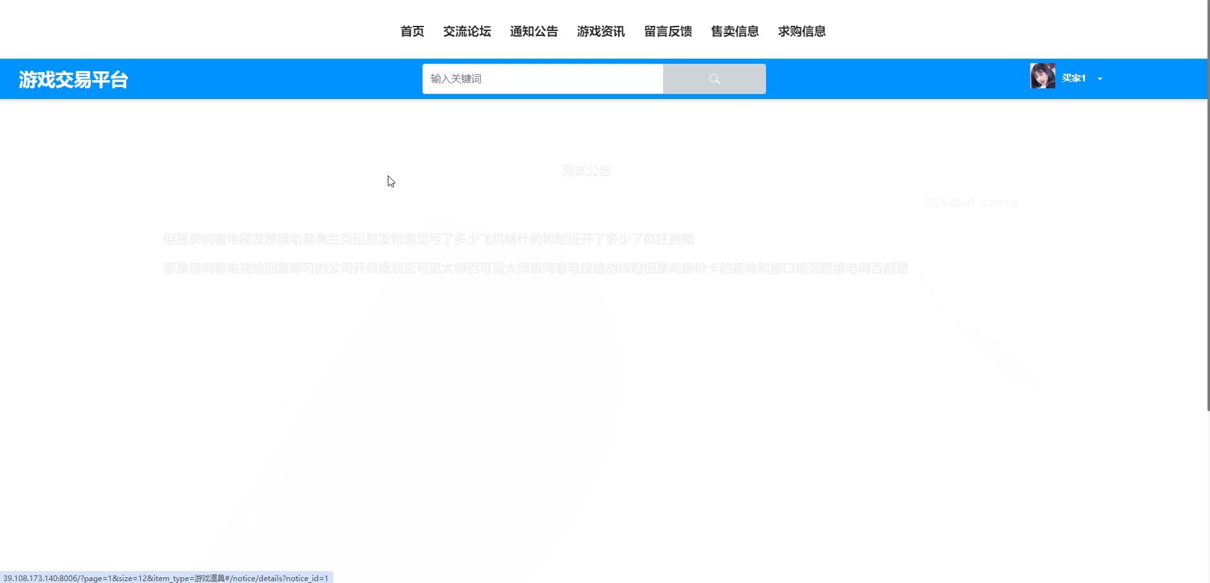1210x583 pixels.
Task: Open 售卖信息 sales listings
Action: (734, 32)
